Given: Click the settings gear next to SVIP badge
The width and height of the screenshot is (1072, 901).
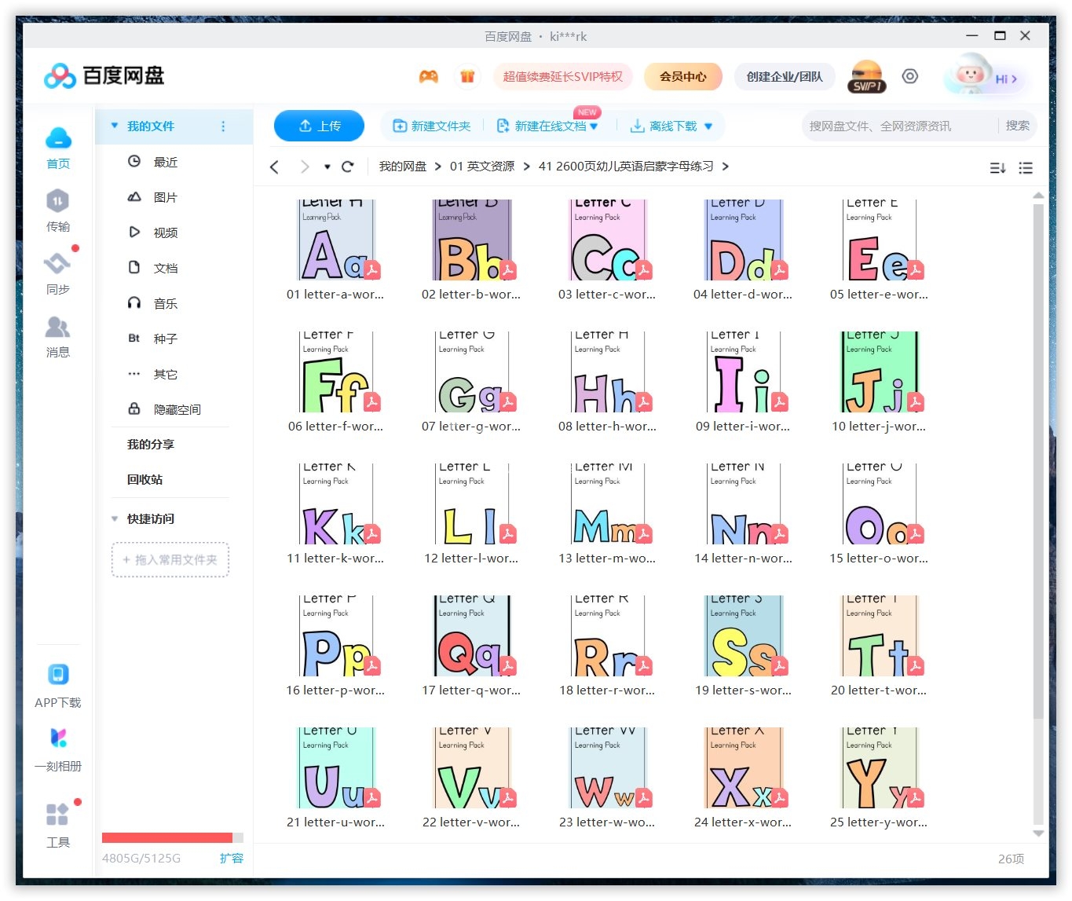Looking at the screenshot, I should click(909, 76).
